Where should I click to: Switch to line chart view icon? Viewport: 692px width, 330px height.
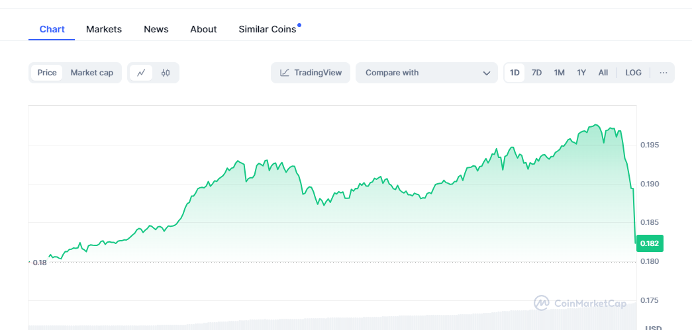pos(141,73)
